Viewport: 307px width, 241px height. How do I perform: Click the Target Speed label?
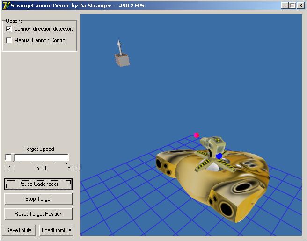tap(39, 149)
